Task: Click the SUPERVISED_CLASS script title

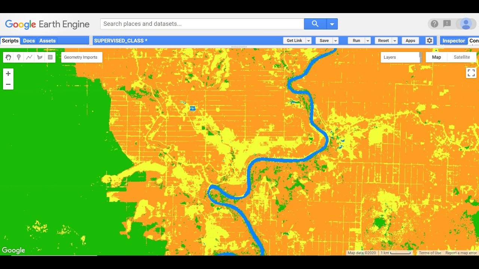Action: pos(120,41)
